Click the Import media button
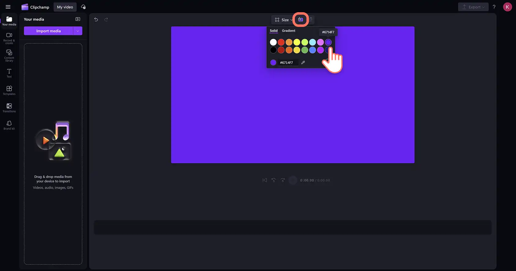Viewport: 516px width, 271px height. pyautogui.click(x=49, y=31)
